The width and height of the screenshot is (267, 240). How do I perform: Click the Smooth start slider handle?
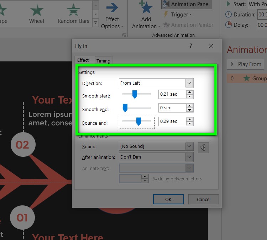(x=135, y=94)
